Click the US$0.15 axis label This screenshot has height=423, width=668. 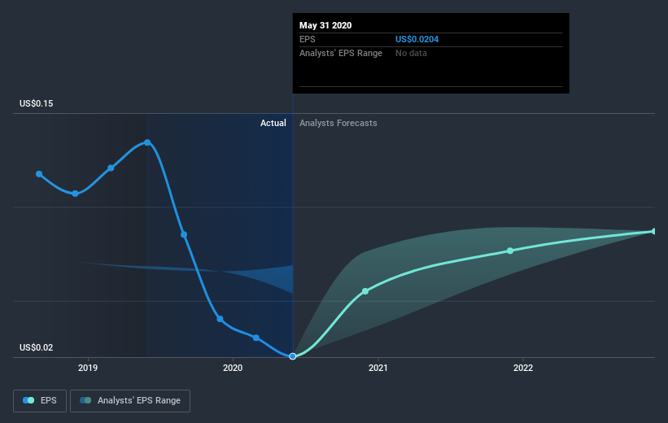click(37, 103)
